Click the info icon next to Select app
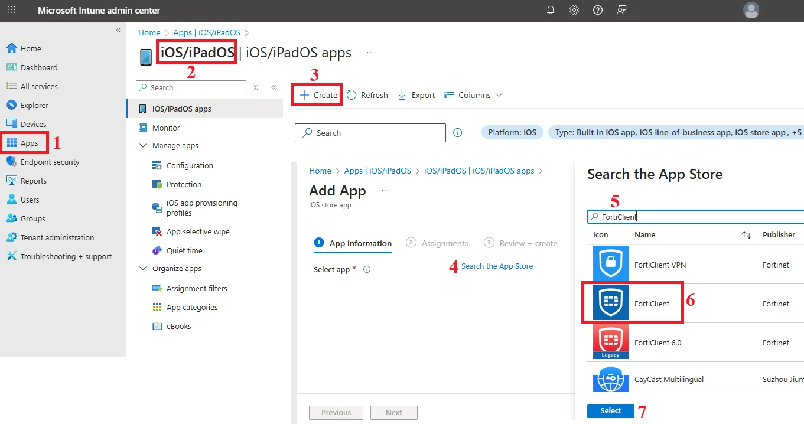Image resolution: width=804 pixels, height=424 pixels. pyautogui.click(x=367, y=269)
